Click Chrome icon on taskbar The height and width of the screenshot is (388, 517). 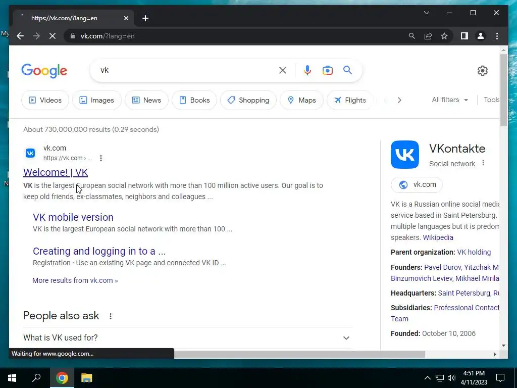tap(62, 378)
